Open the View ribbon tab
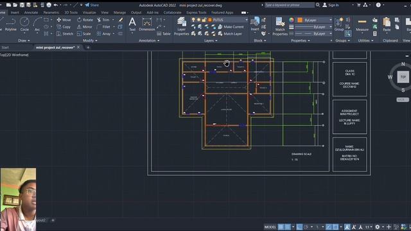This screenshot has height=231, width=411. (105, 12)
